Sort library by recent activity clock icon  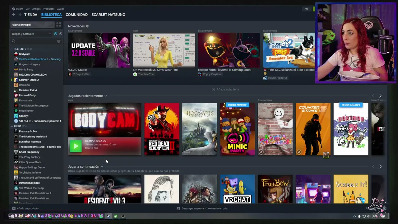point(55,34)
